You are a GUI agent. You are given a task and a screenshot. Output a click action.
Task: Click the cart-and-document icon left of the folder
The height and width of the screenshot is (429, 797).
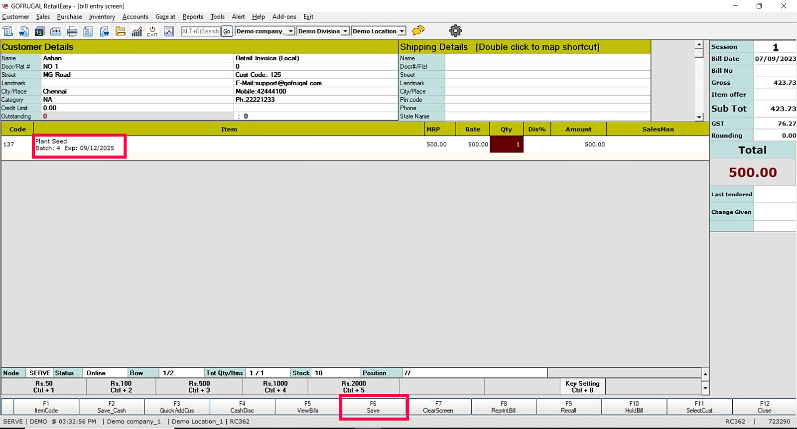click(x=105, y=31)
